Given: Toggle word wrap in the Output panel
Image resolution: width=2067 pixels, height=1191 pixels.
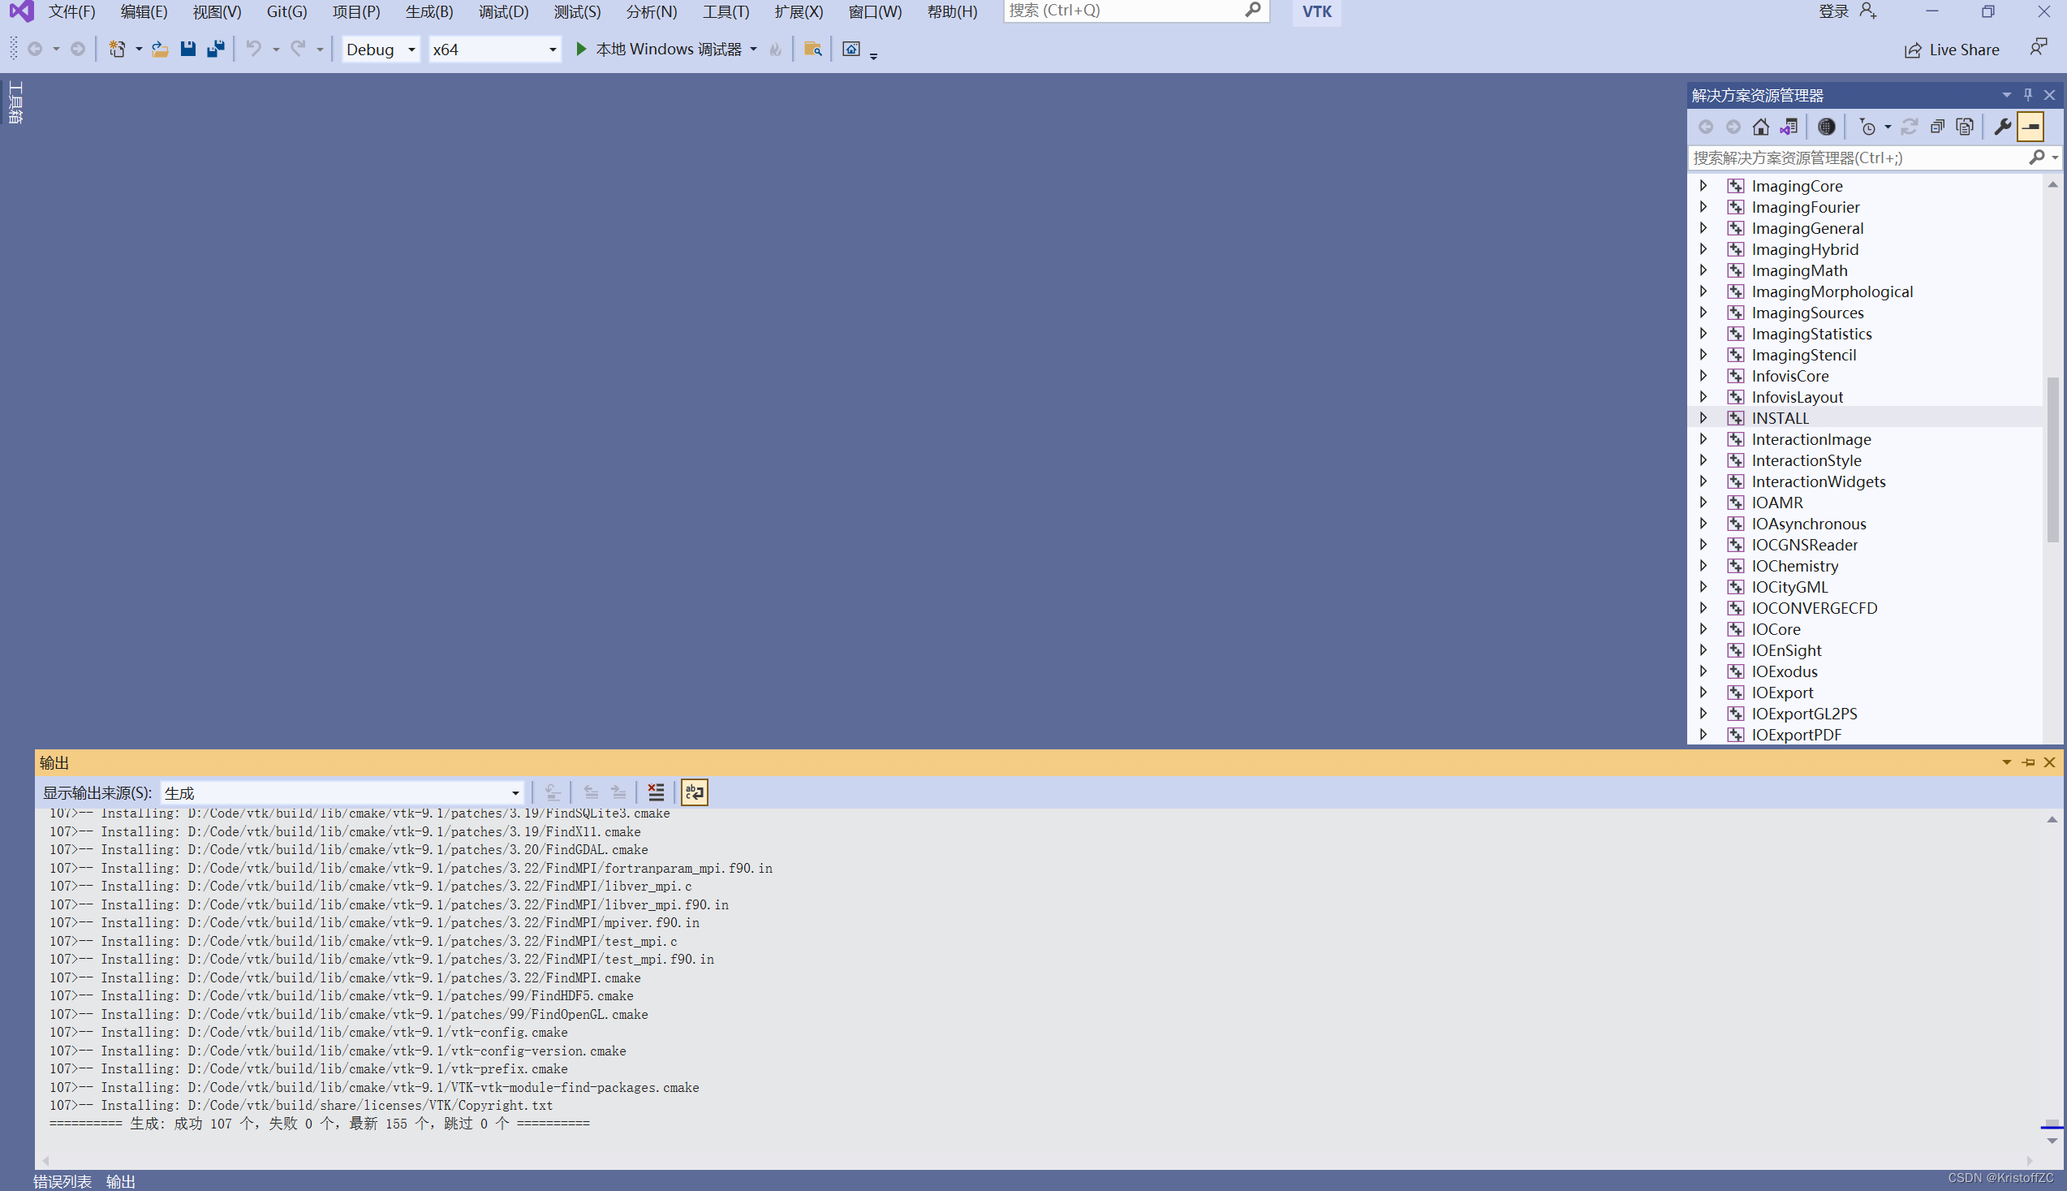Looking at the screenshot, I should click(694, 792).
